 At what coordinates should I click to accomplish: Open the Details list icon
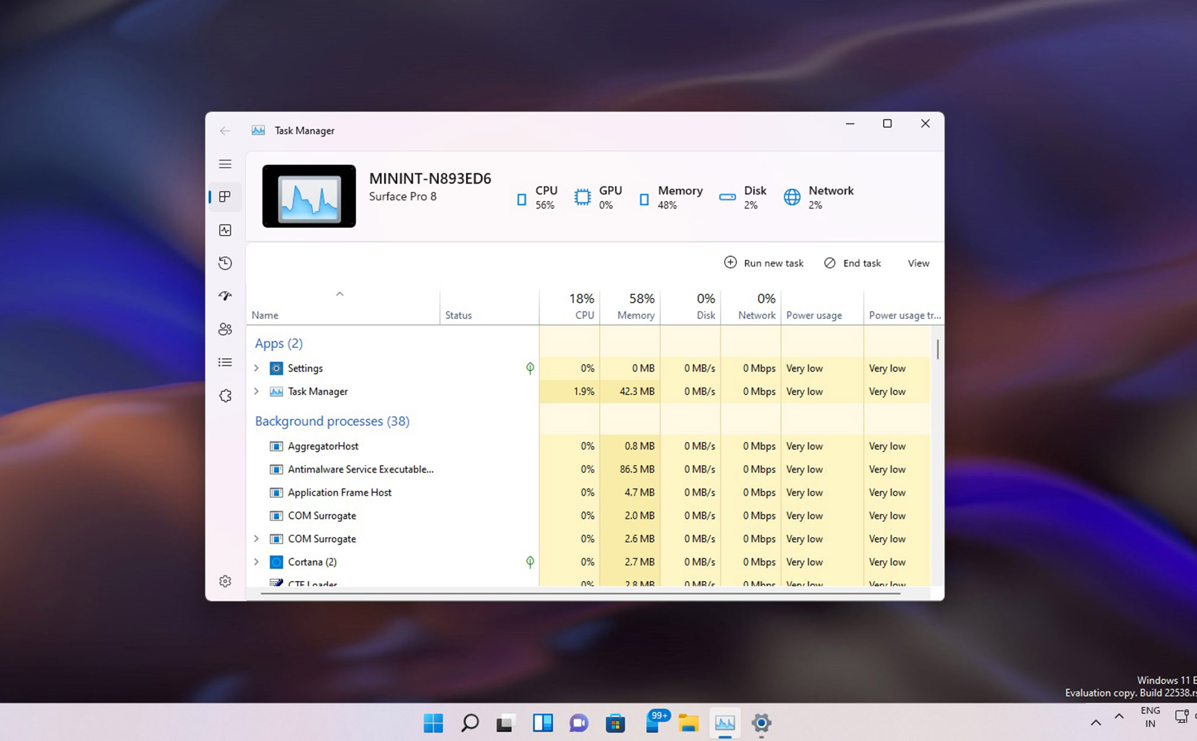point(225,362)
